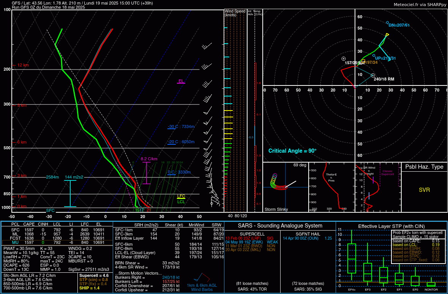Click the '240/18 RM' right-mover label
448x294 pixels.
[384, 79]
